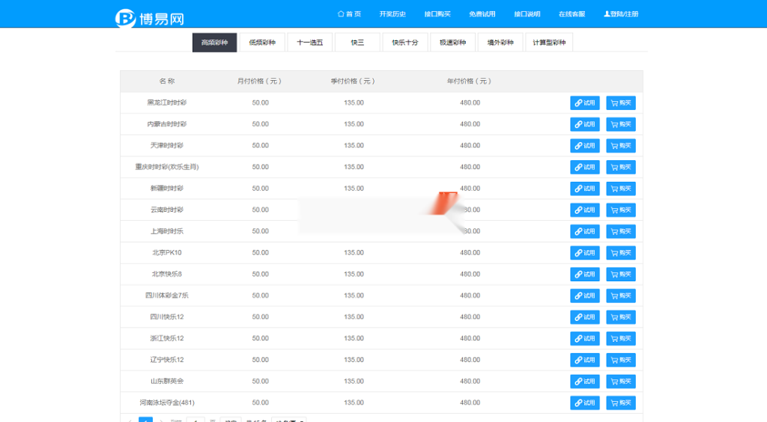The height and width of the screenshot is (422, 767).
Task: Click 购买 for 上海时时乐
Action: click(x=621, y=231)
